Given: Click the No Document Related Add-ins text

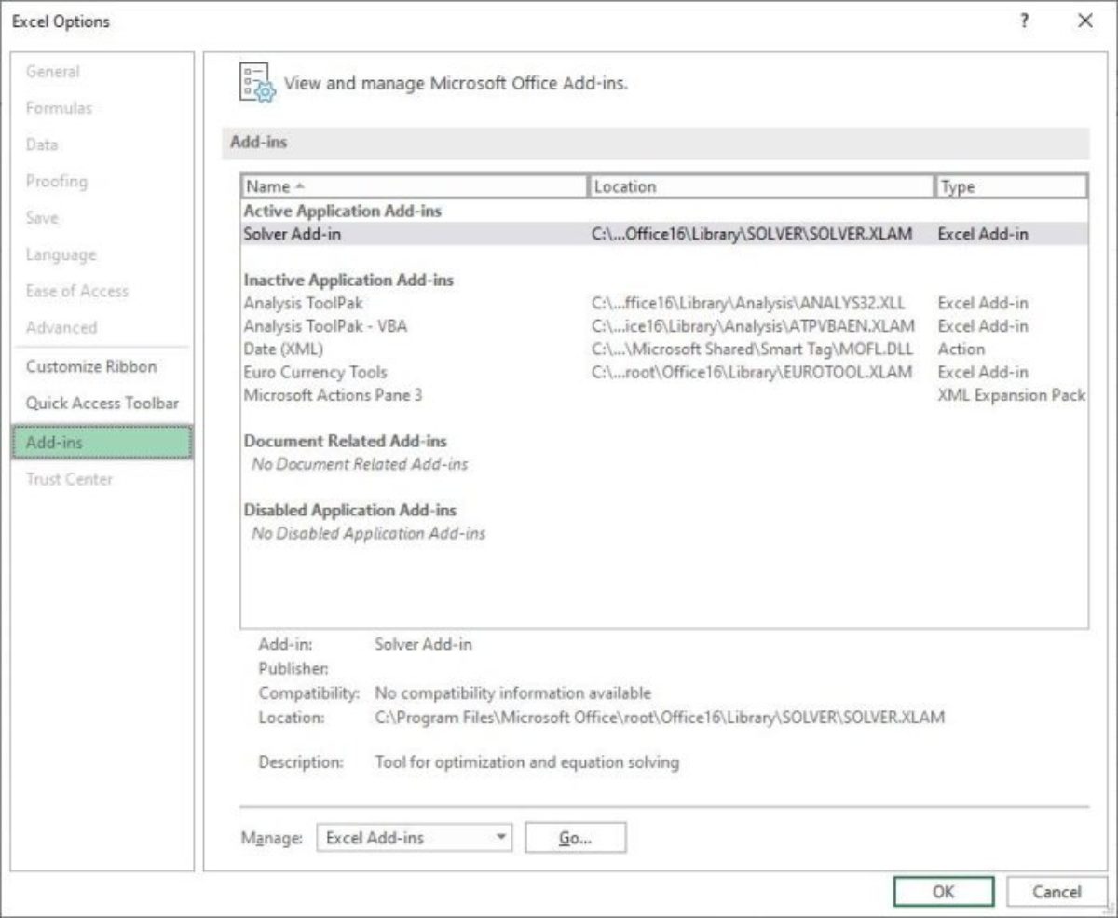Looking at the screenshot, I should (x=360, y=463).
